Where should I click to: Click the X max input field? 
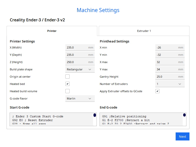170,62
